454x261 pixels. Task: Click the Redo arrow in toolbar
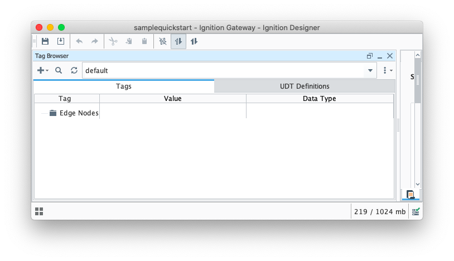(x=94, y=41)
